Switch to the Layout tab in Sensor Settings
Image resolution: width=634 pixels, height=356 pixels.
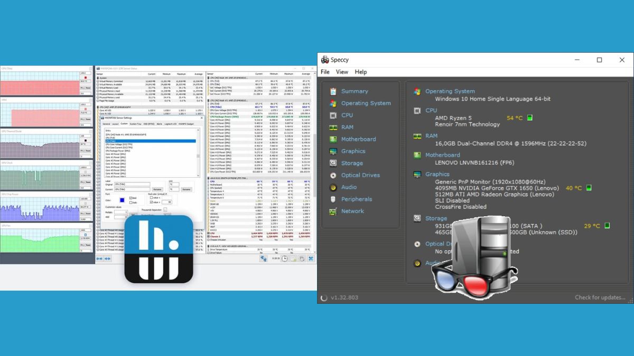click(115, 124)
